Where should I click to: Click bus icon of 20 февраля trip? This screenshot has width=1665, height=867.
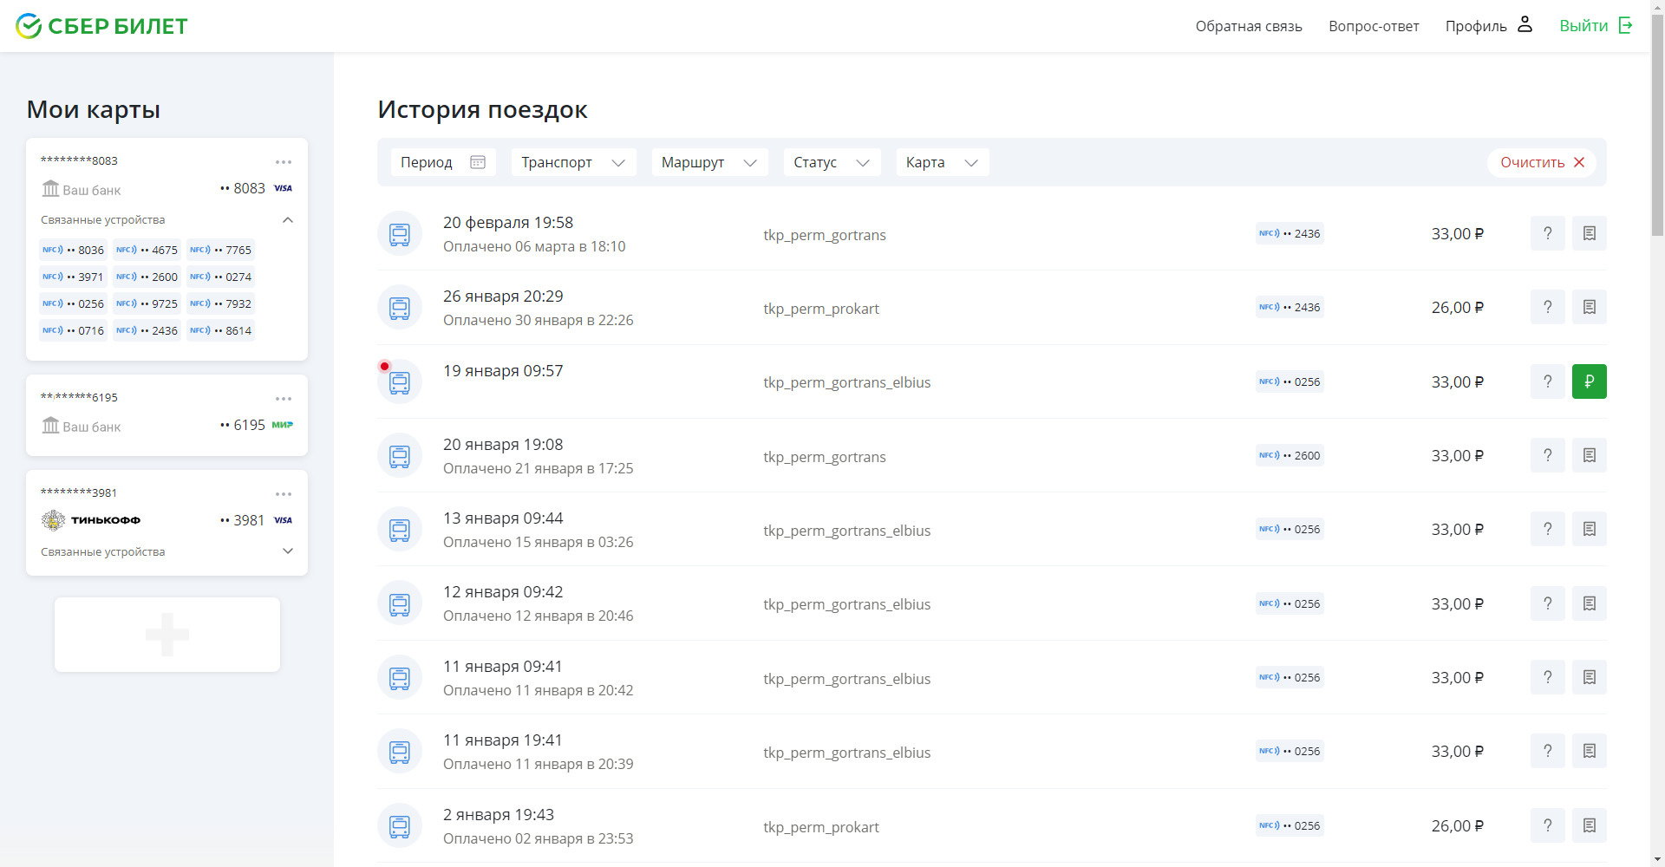coord(400,234)
